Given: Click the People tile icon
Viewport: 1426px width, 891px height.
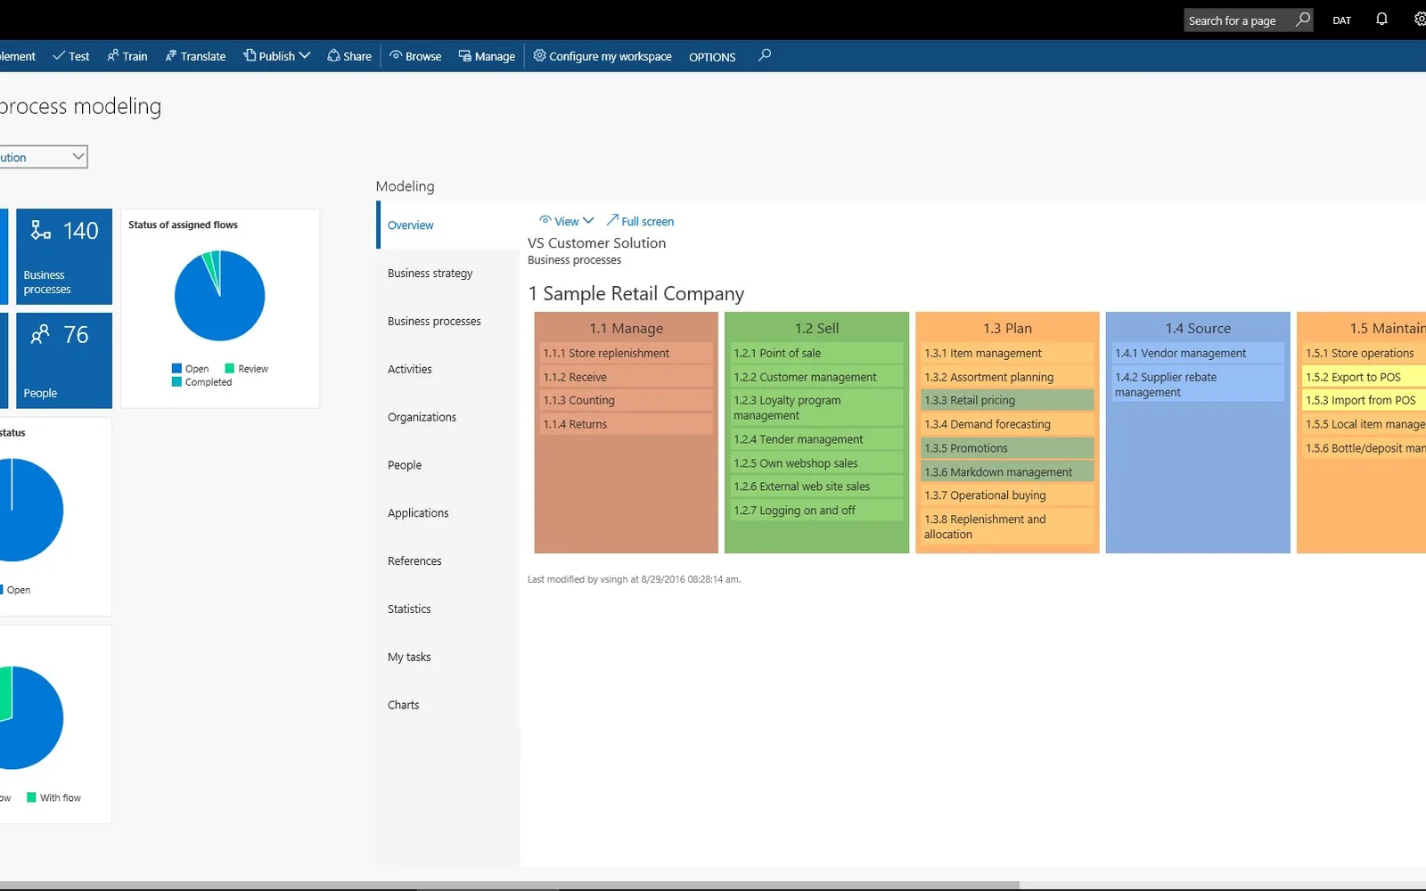Looking at the screenshot, I should (x=41, y=334).
